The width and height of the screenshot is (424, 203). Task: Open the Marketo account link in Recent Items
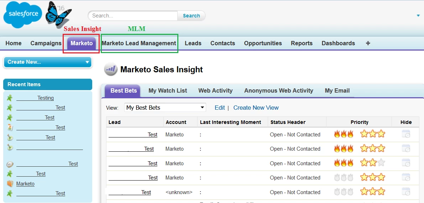(25, 184)
